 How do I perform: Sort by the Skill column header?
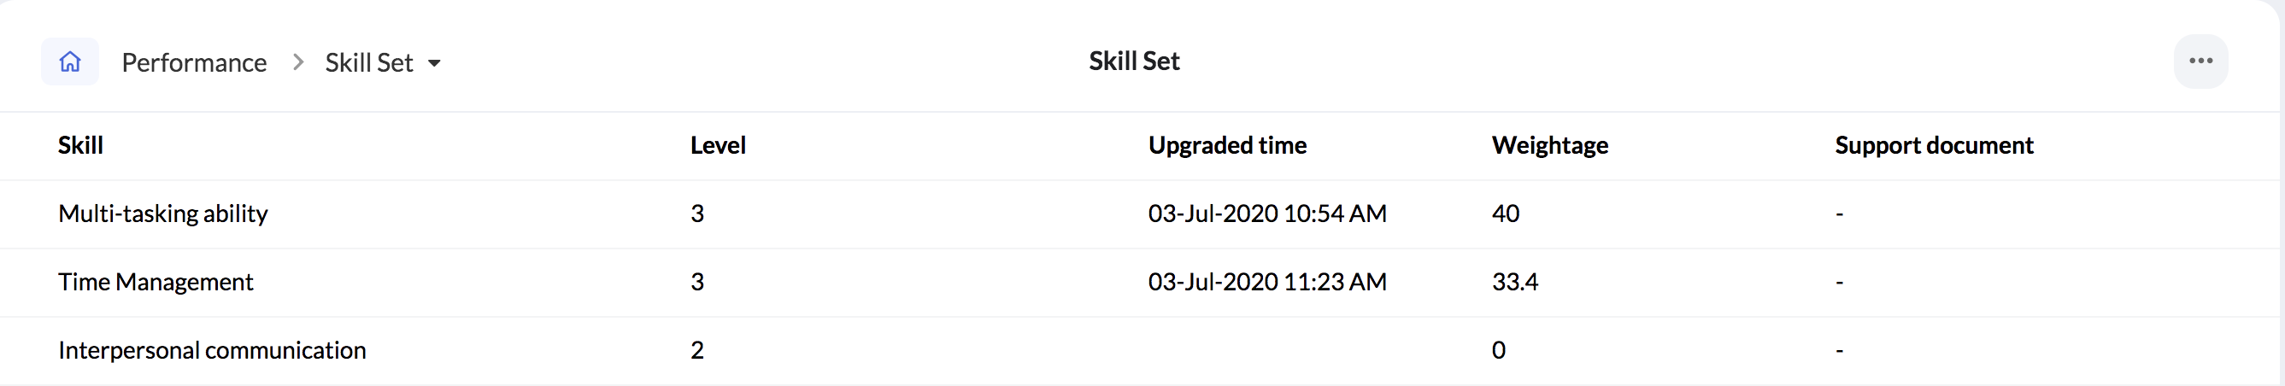point(80,145)
